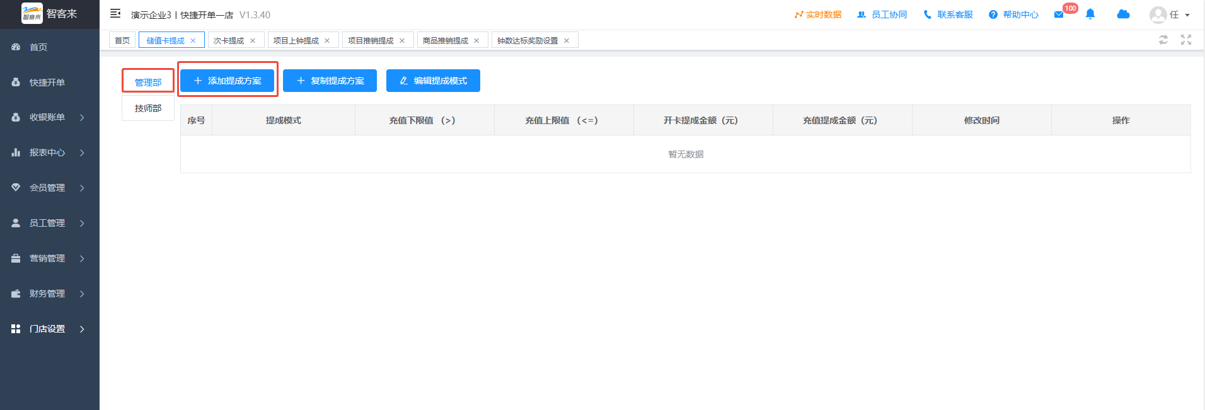Open the 实时数据 link
The width and height of the screenshot is (1205, 410).
tap(818, 14)
